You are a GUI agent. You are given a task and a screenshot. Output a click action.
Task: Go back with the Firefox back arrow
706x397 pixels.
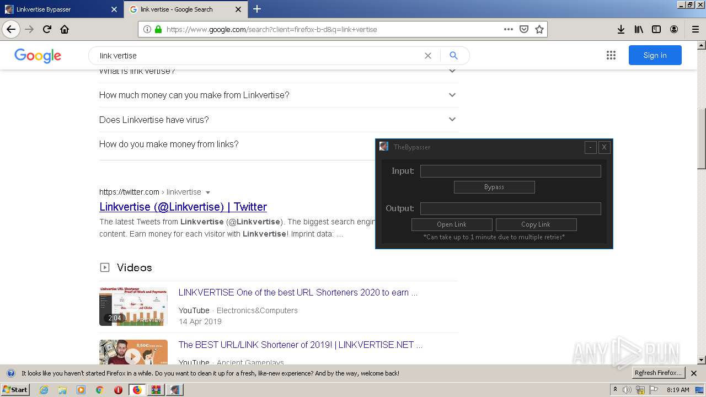pyautogui.click(x=11, y=29)
